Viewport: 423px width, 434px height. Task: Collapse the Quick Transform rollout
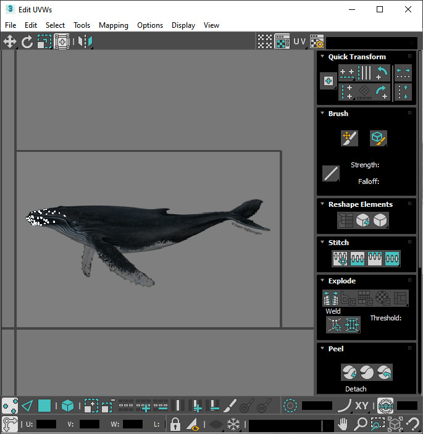pos(322,56)
